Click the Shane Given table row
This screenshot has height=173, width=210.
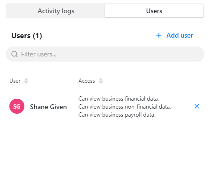click(105, 107)
